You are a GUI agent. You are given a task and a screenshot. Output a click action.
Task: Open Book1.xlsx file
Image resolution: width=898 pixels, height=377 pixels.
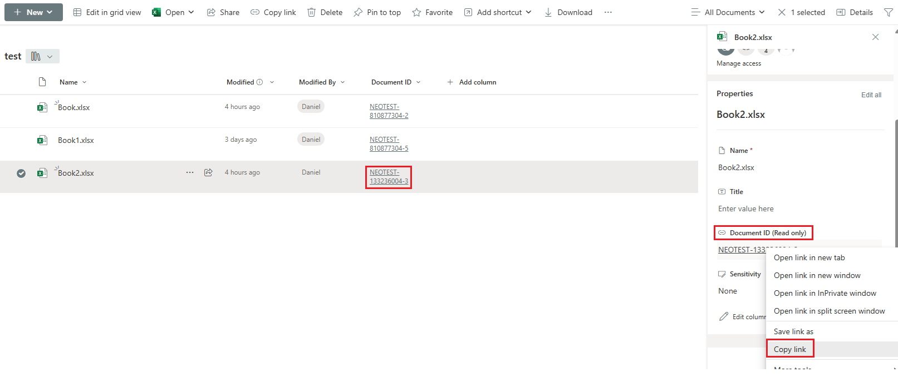76,140
